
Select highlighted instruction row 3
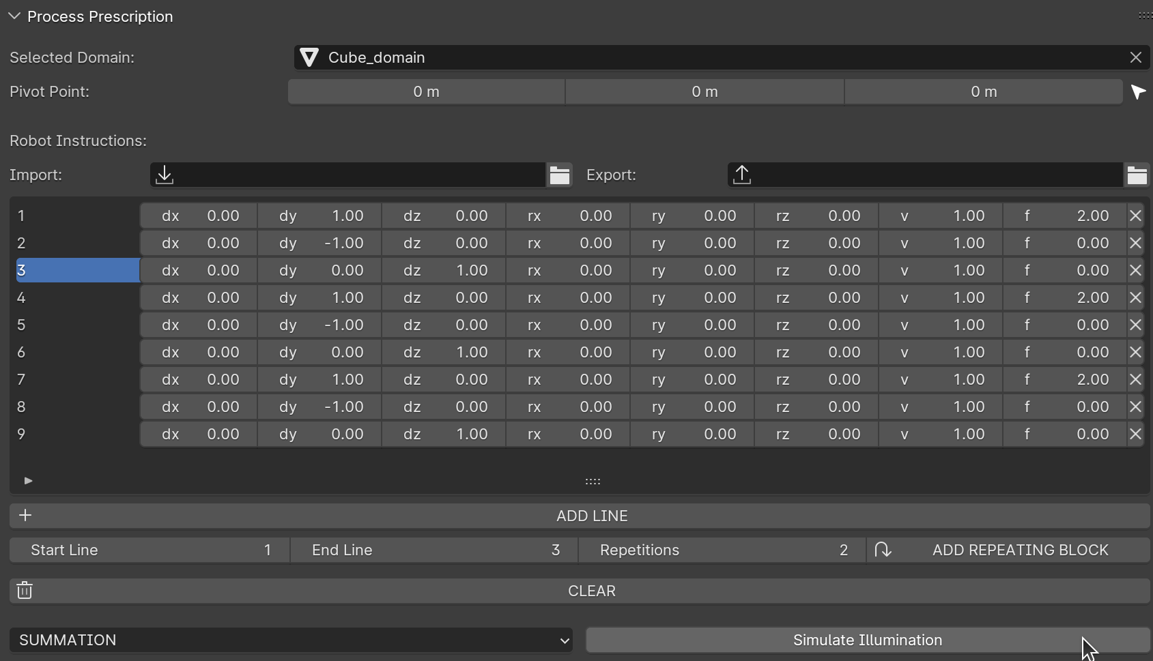pos(78,271)
